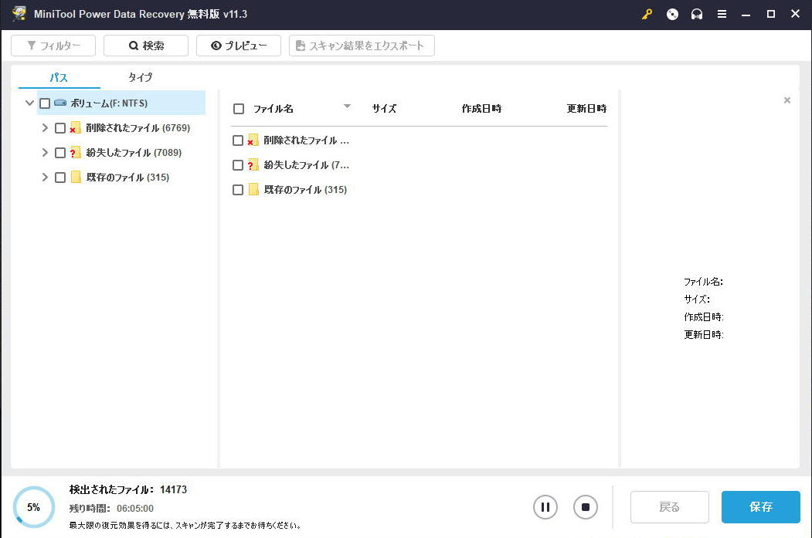Select the パス tab
This screenshot has height=538, width=812.
(x=57, y=77)
